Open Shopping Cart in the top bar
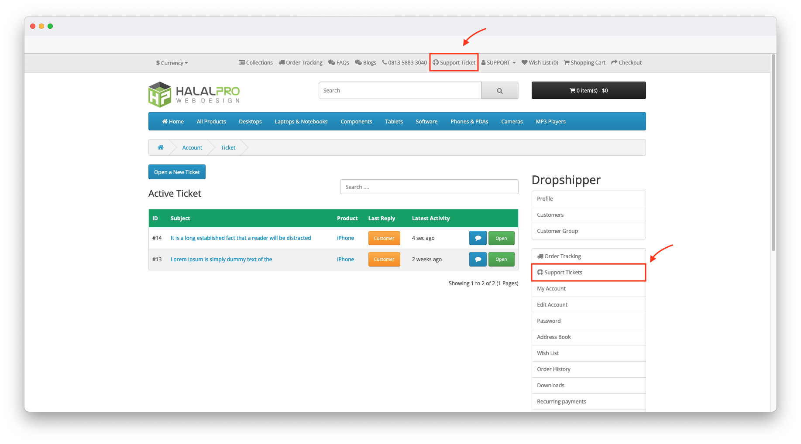The width and height of the screenshot is (801, 444). (584, 63)
